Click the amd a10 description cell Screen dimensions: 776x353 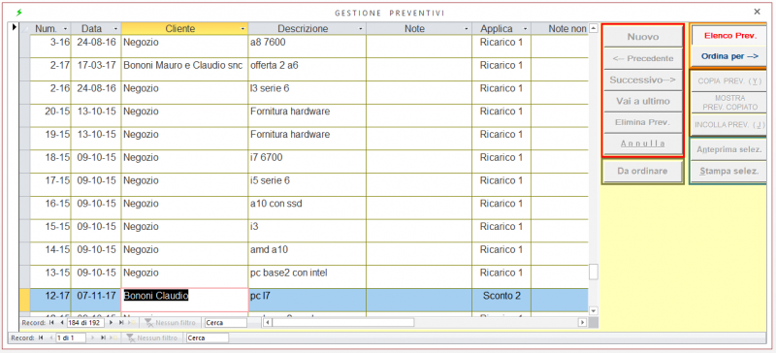(307, 253)
